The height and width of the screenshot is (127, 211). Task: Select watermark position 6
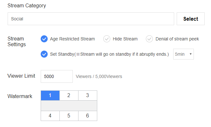click(x=88, y=116)
